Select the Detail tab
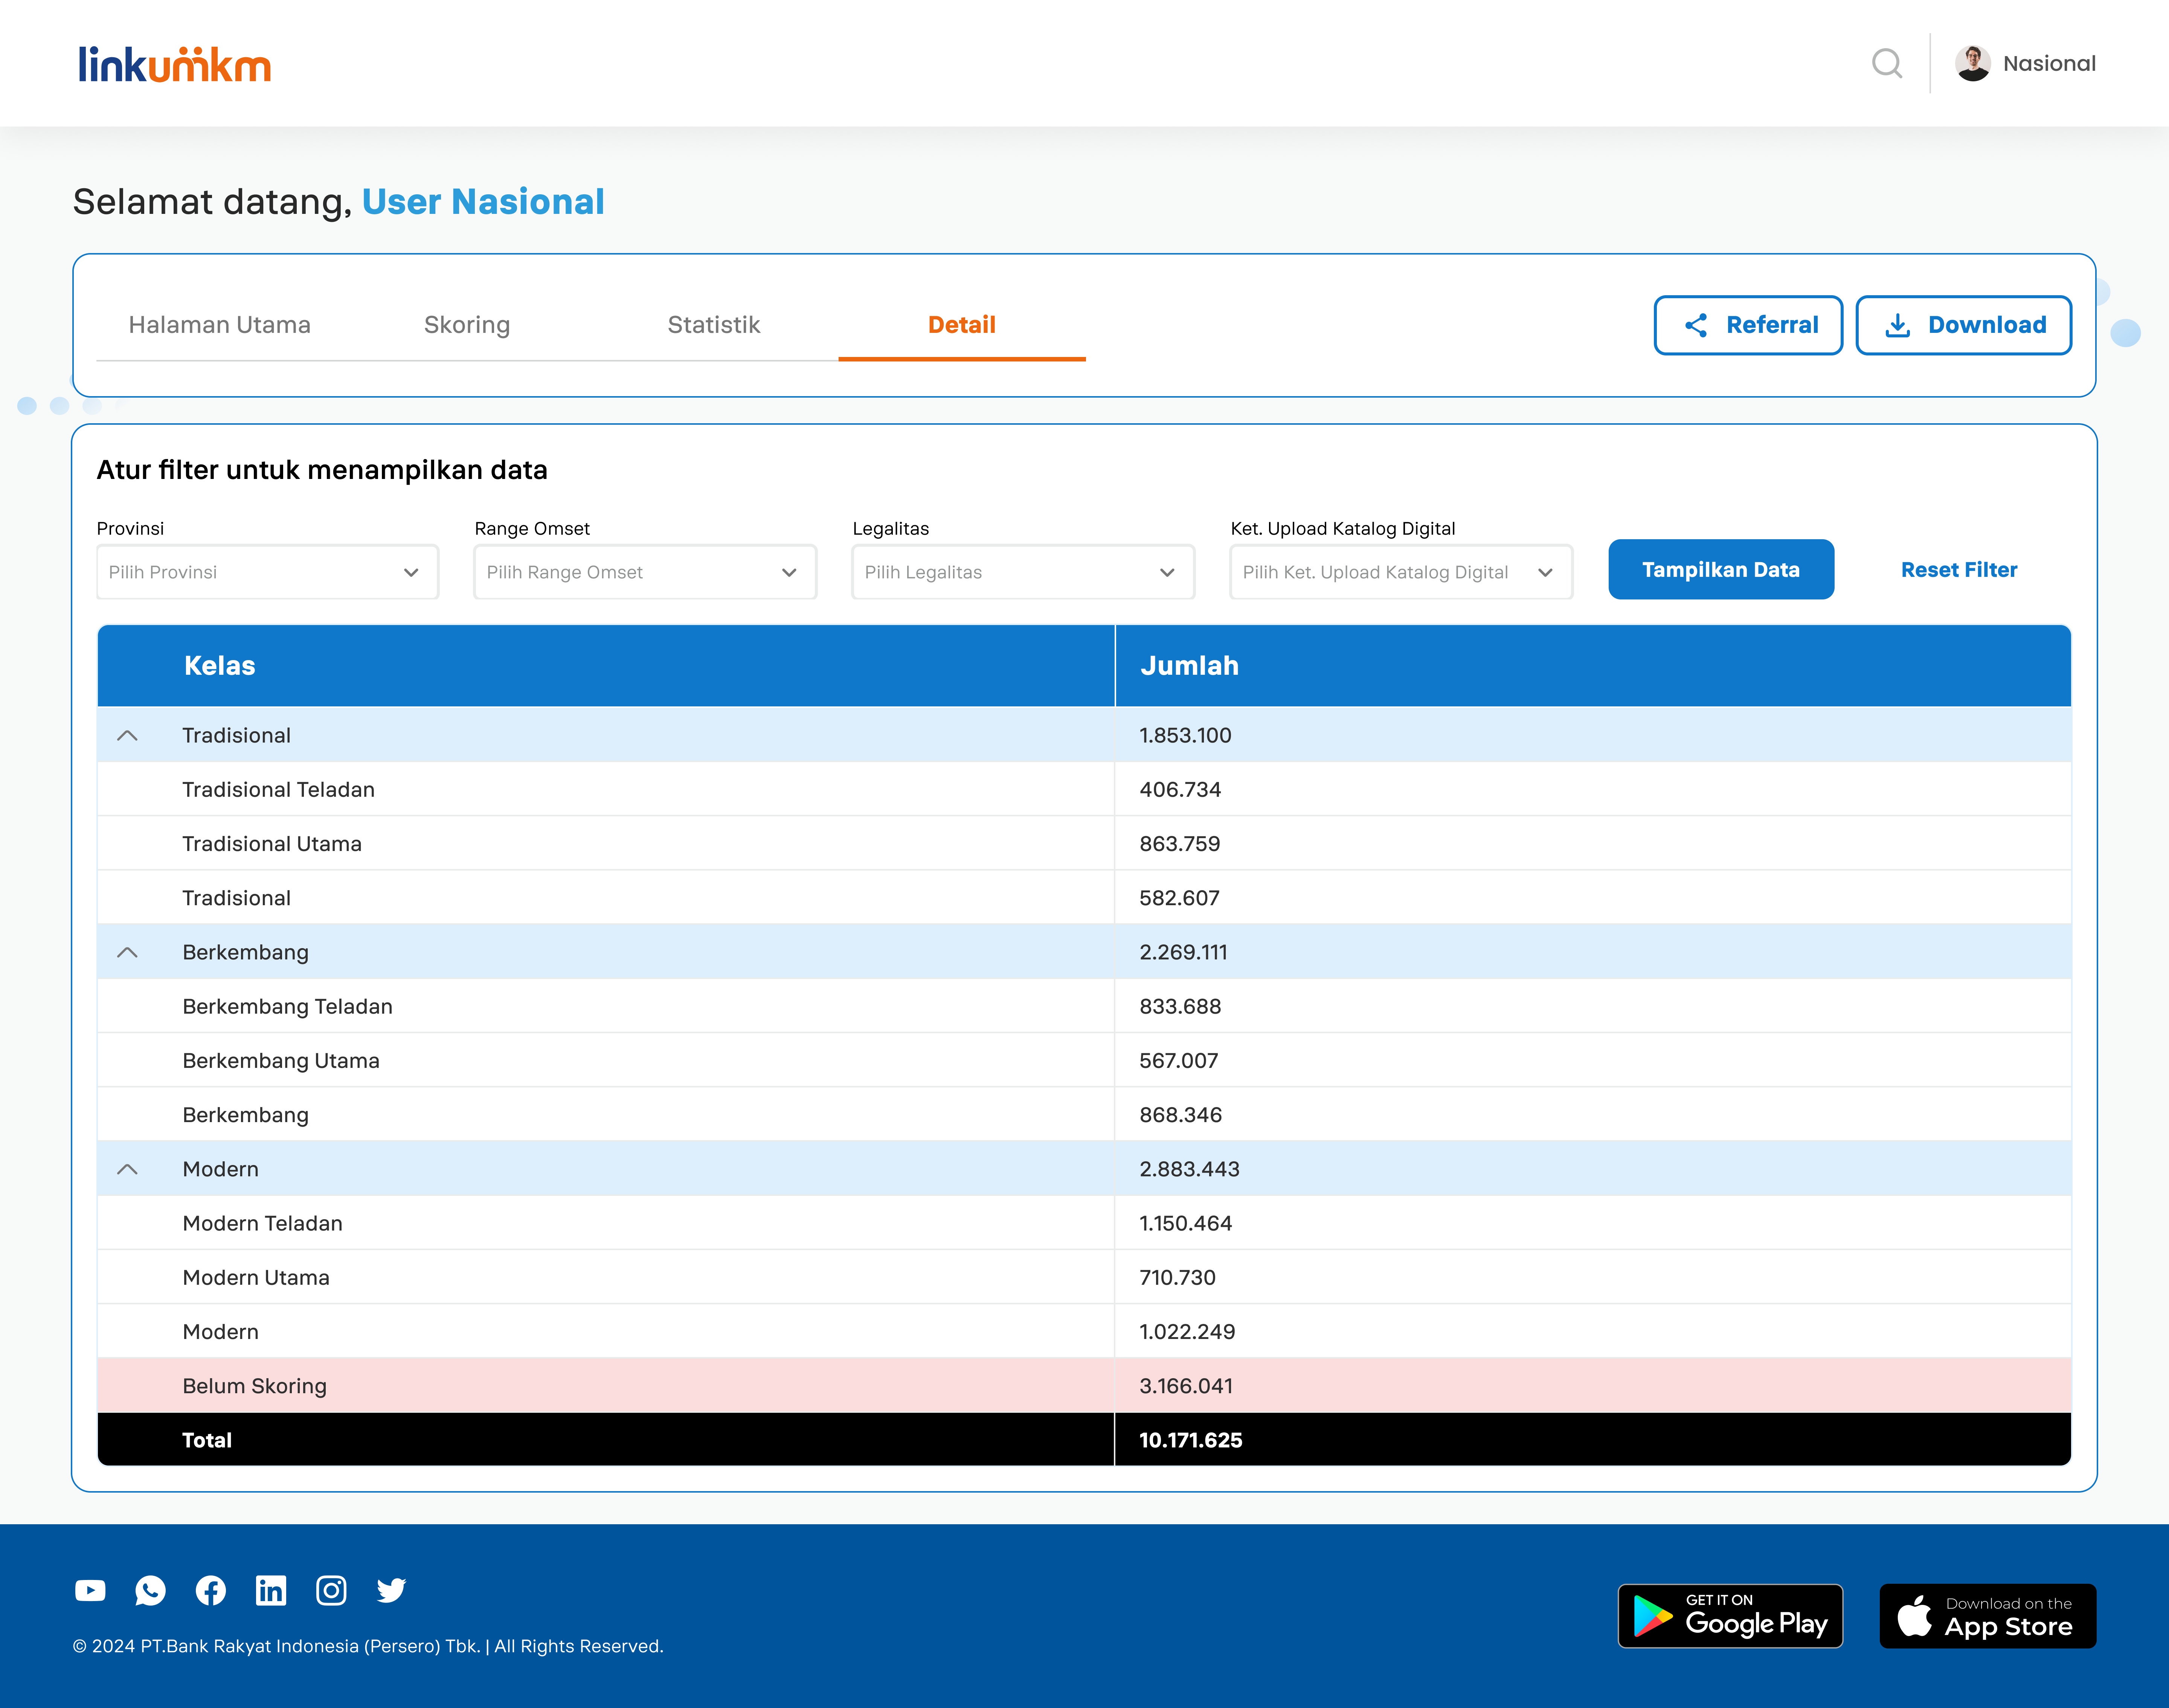Image resolution: width=2169 pixels, height=1708 pixels. click(x=962, y=325)
